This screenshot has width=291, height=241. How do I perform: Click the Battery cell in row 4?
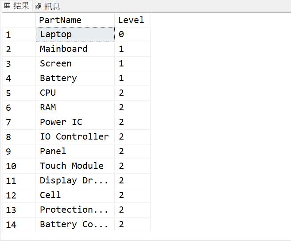pos(75,78)
